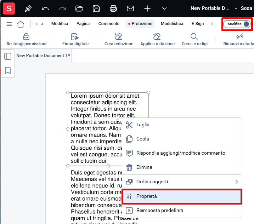This screenshot has width=254, height=224.
Task: Open the Pagina ribbon tab
Action: (83, 24)
